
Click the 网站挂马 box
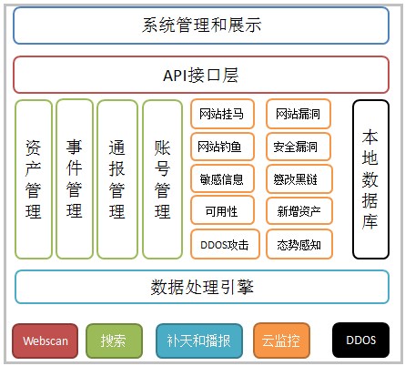pyautogui.click(x=222, y=114)
